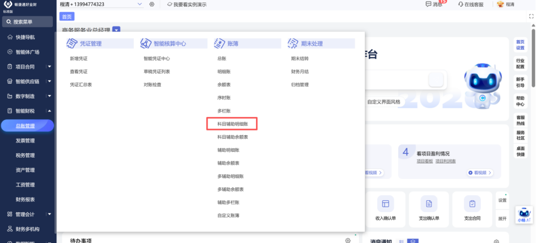Click the 支出确认单 shortcut icon

click(x=429, y=204)
